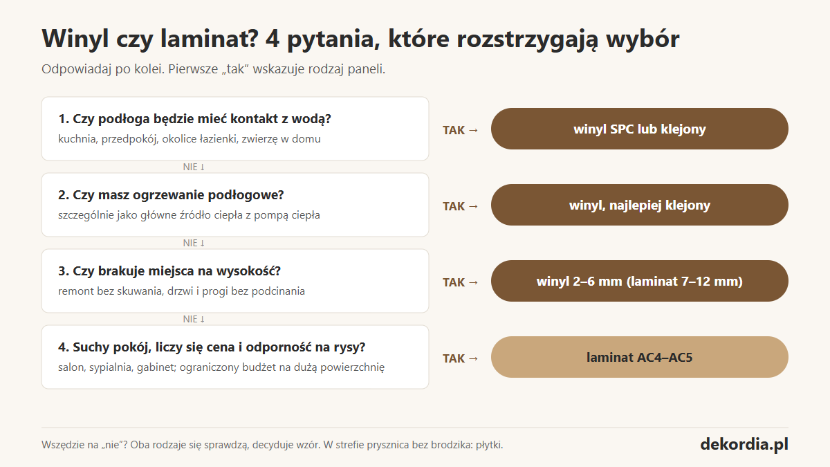The image size is (830, 467).
Task: Select question 1 about contact with water
Action: (235, 129)
